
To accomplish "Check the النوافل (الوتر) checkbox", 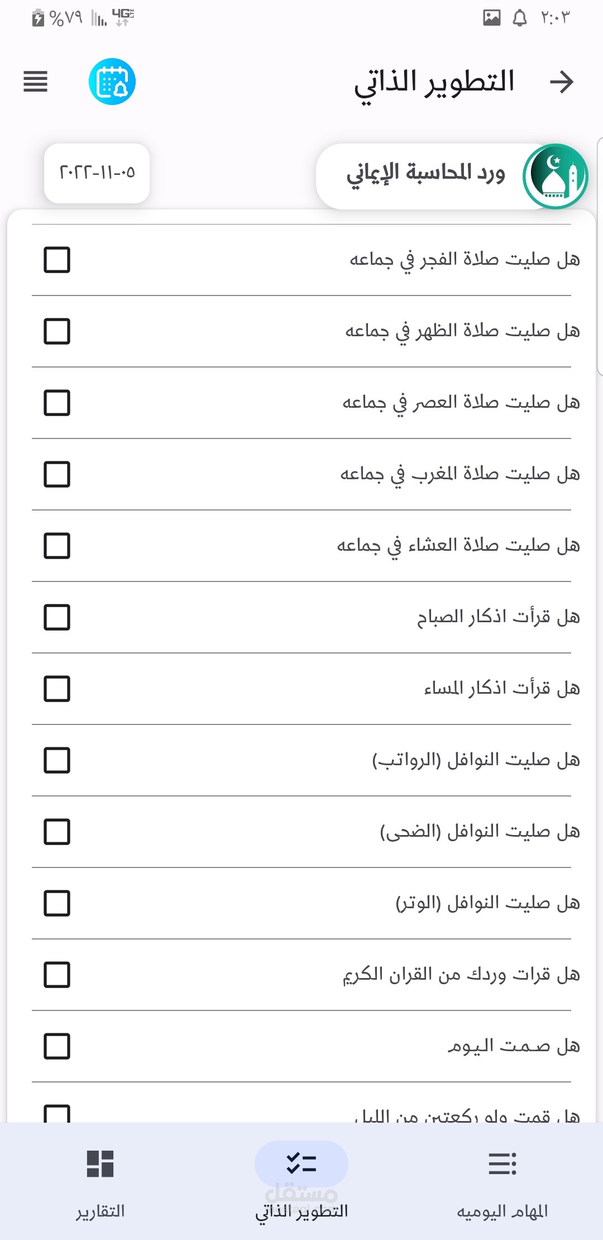I will pyautogui.click(x=57, y=903).
